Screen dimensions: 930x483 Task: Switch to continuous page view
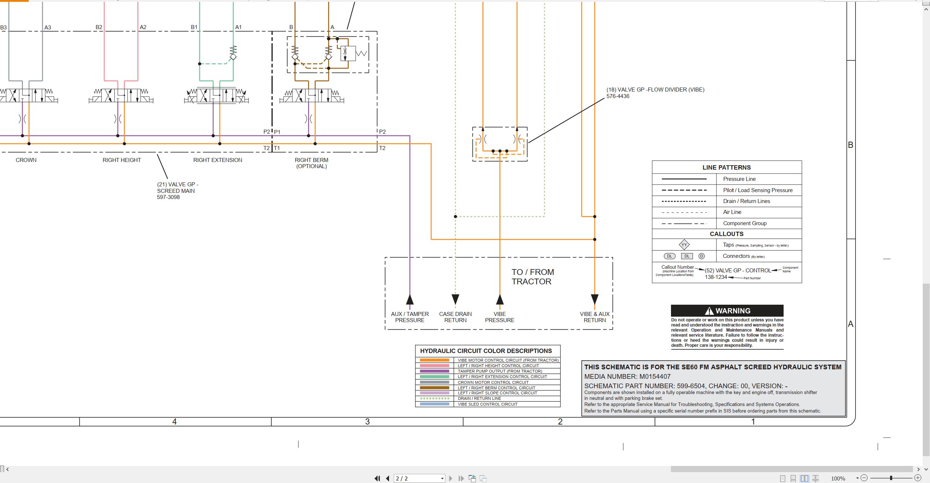pyautogui.click(x=793, y=478)
